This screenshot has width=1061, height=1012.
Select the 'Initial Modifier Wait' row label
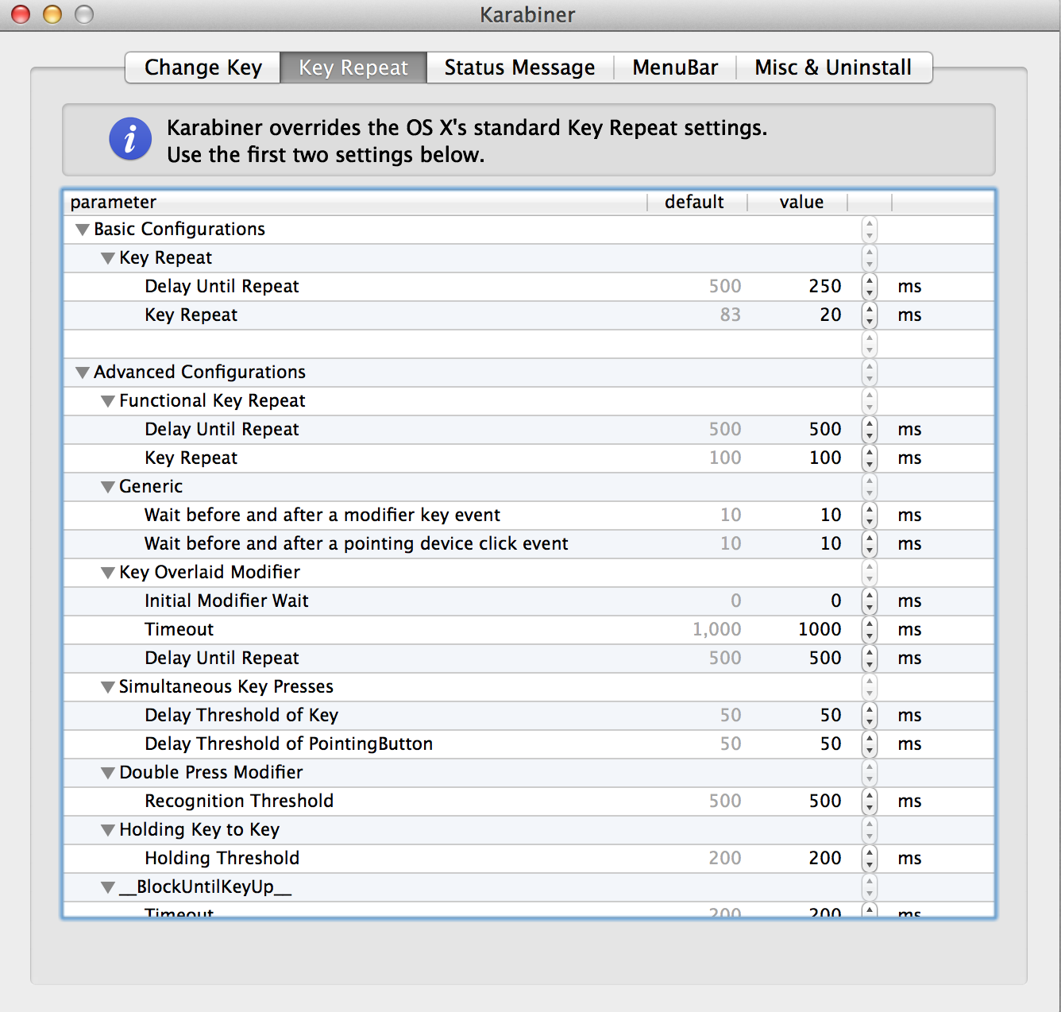click(x=226, y=601)
